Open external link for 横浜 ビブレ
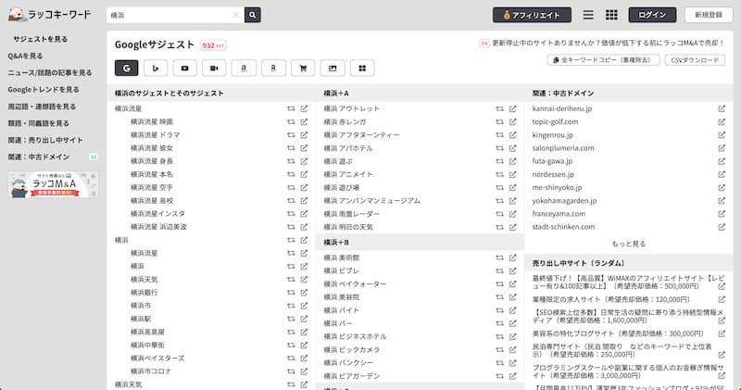Image resolution: width=741 pixels, height=390 pixels. click(x=513, y=270)
